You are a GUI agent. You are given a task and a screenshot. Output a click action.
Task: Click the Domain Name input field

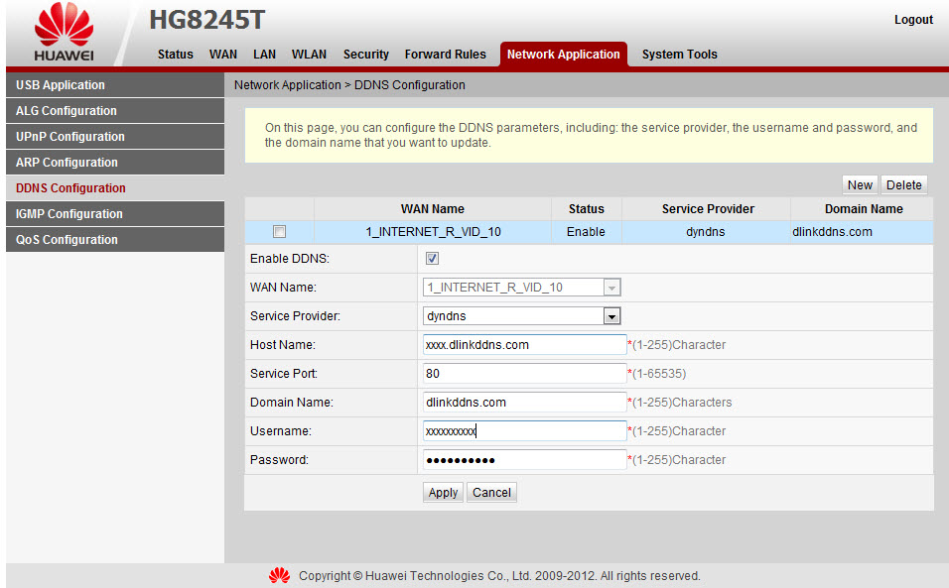pyautogui.click(x=524, y=403)
